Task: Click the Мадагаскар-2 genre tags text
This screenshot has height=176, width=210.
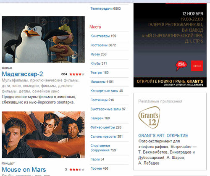Action: tap(41, 86)
